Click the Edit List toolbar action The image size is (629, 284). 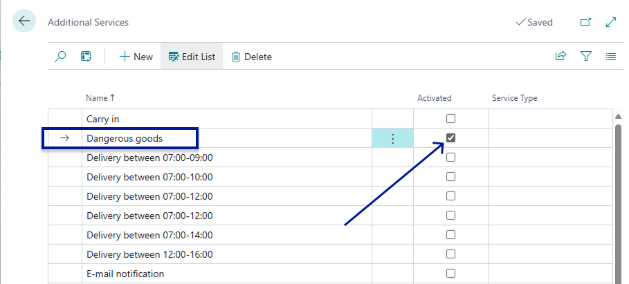[192, 57]
